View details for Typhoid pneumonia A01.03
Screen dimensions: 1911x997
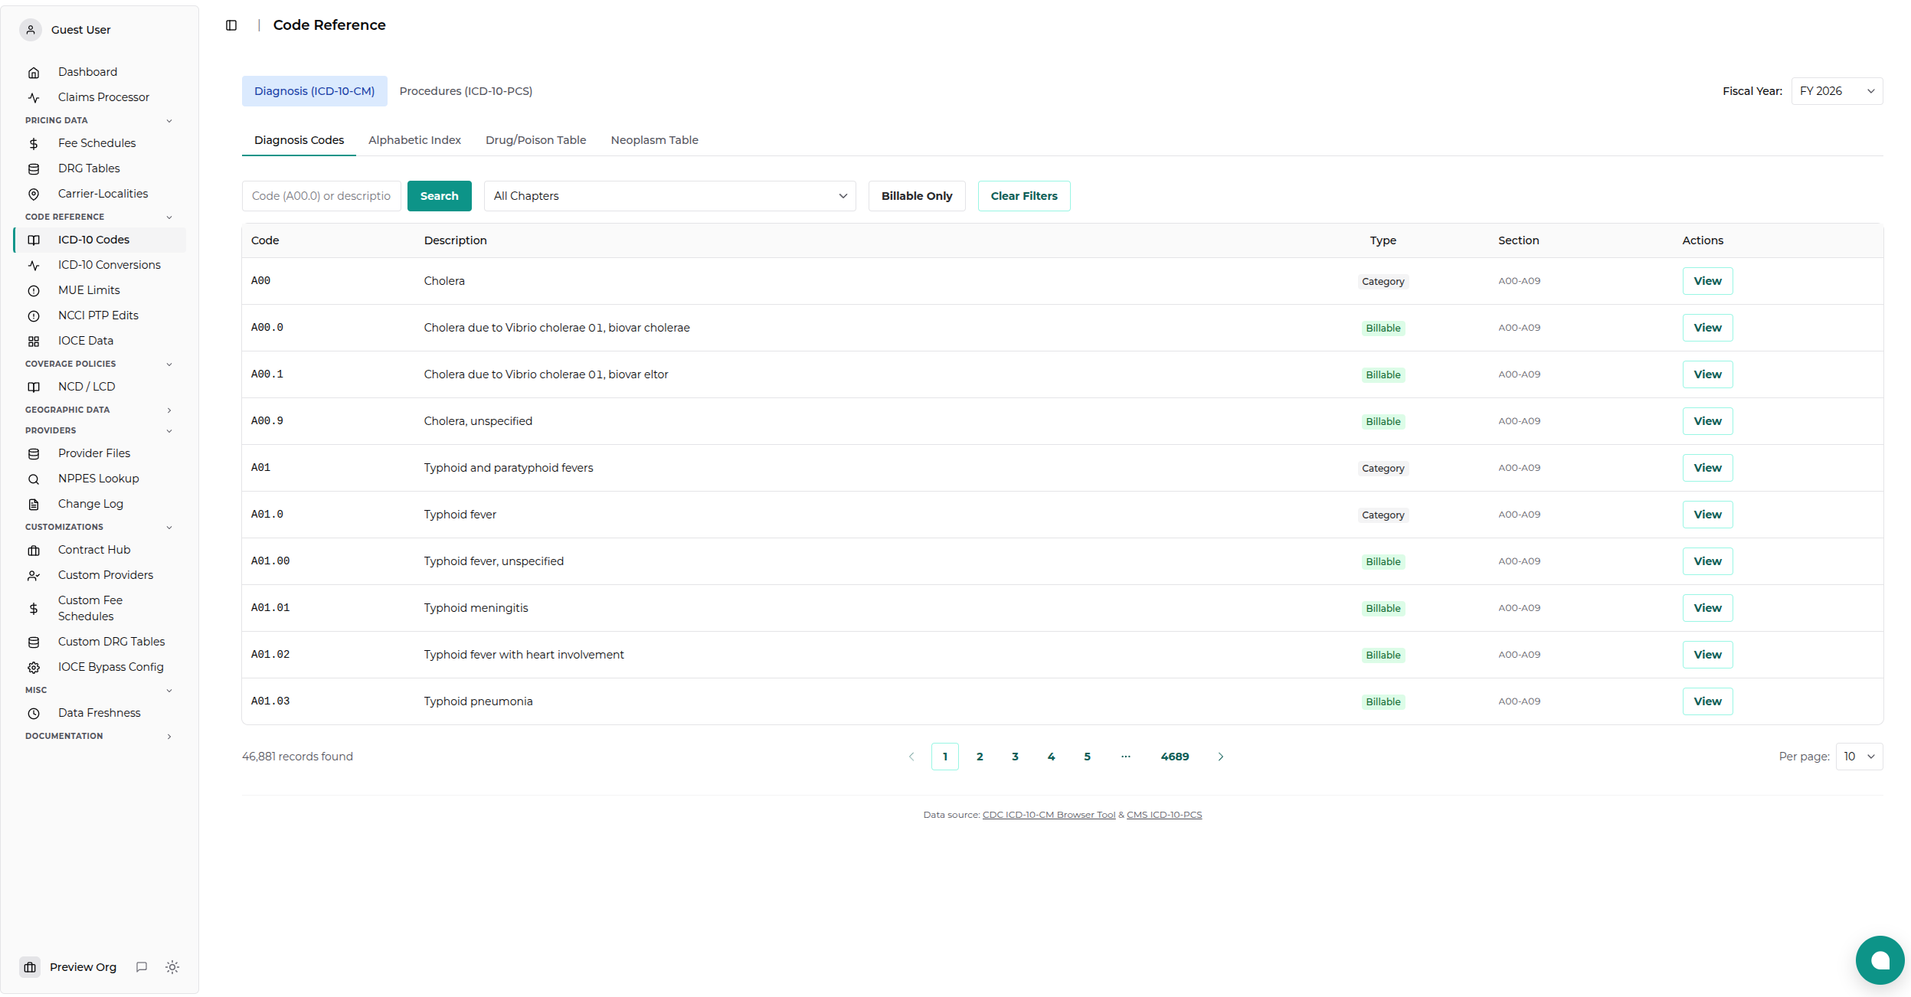(x=1707, y=701)
